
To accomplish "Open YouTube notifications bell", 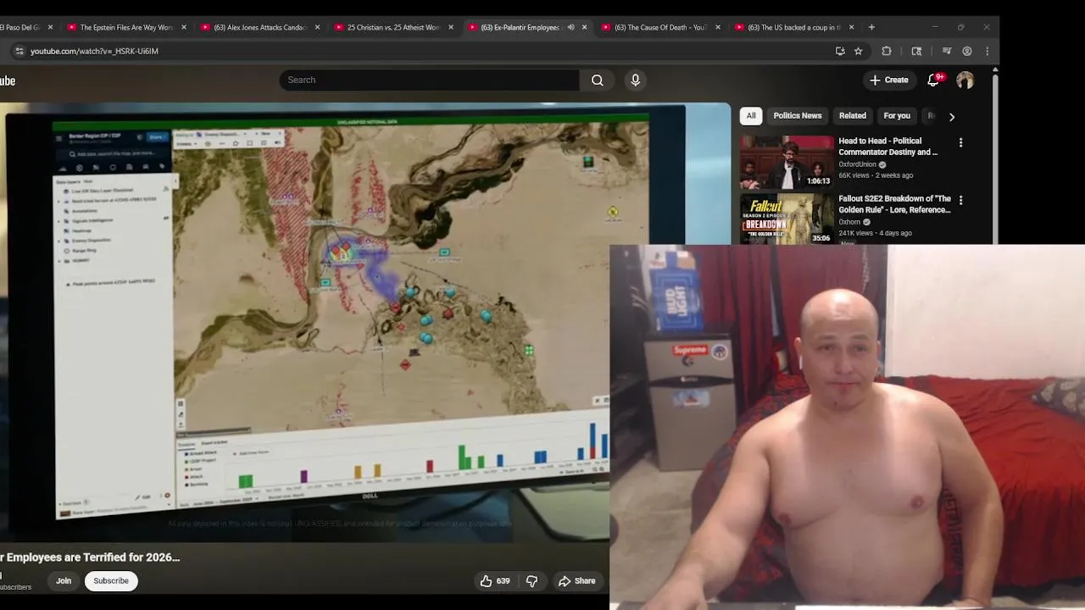I will [933, 80].
